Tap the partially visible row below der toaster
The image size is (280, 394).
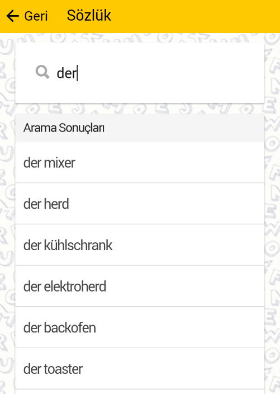140,392
